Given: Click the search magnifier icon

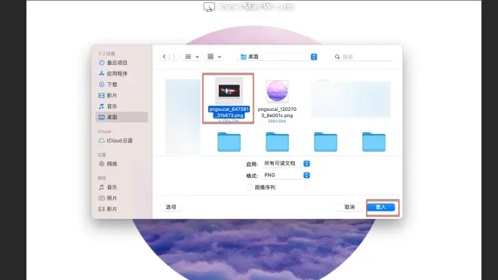Looking at the screenshot, I should pos(337,57).
